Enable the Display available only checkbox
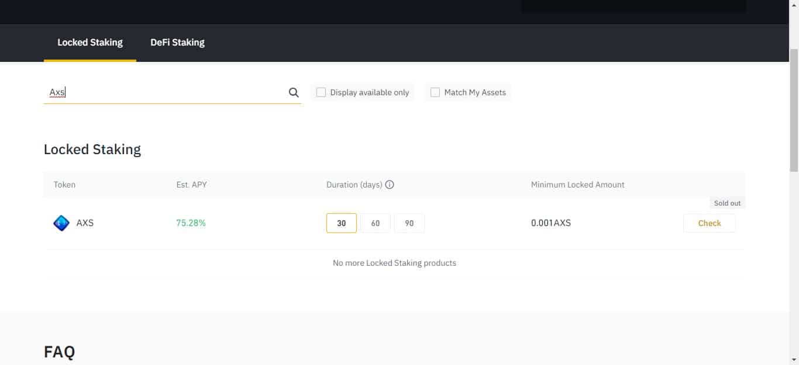 point(321,92)
